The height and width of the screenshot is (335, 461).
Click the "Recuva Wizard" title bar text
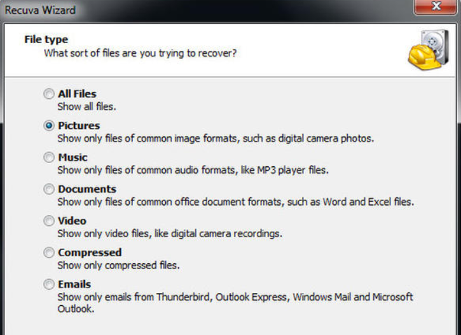click(x=40, y=10)
